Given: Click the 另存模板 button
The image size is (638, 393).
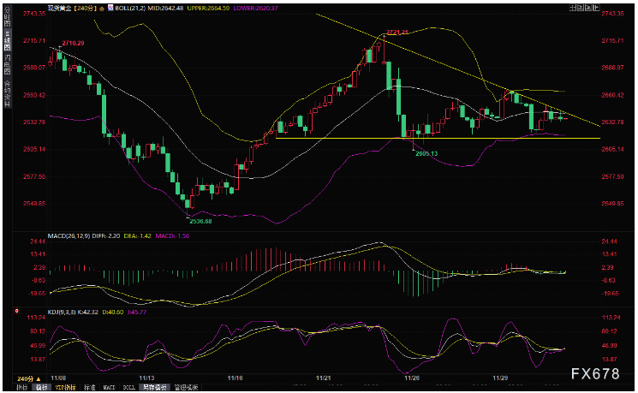Looking at the screenshot, I should click(x=157, y=387).
